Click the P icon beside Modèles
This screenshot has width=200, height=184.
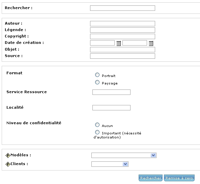click(8, 155)
